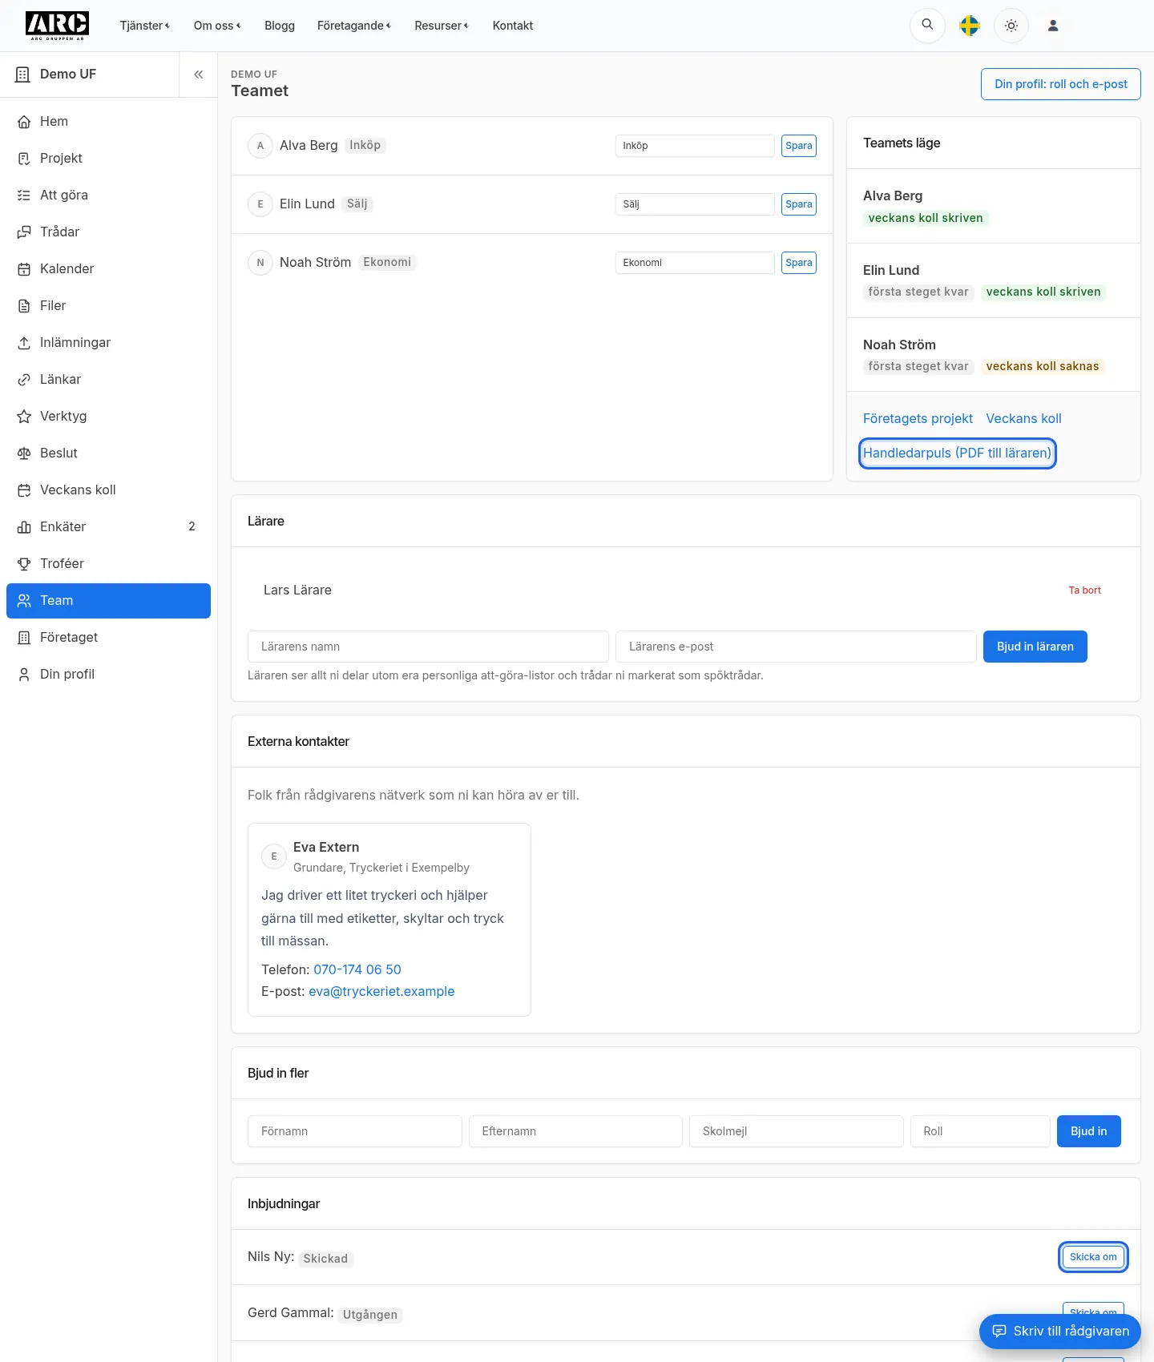Viewport: 1154px width, 1362px height.
Task: Open the user account icon in the header
Action: (x=1053, y=26)
